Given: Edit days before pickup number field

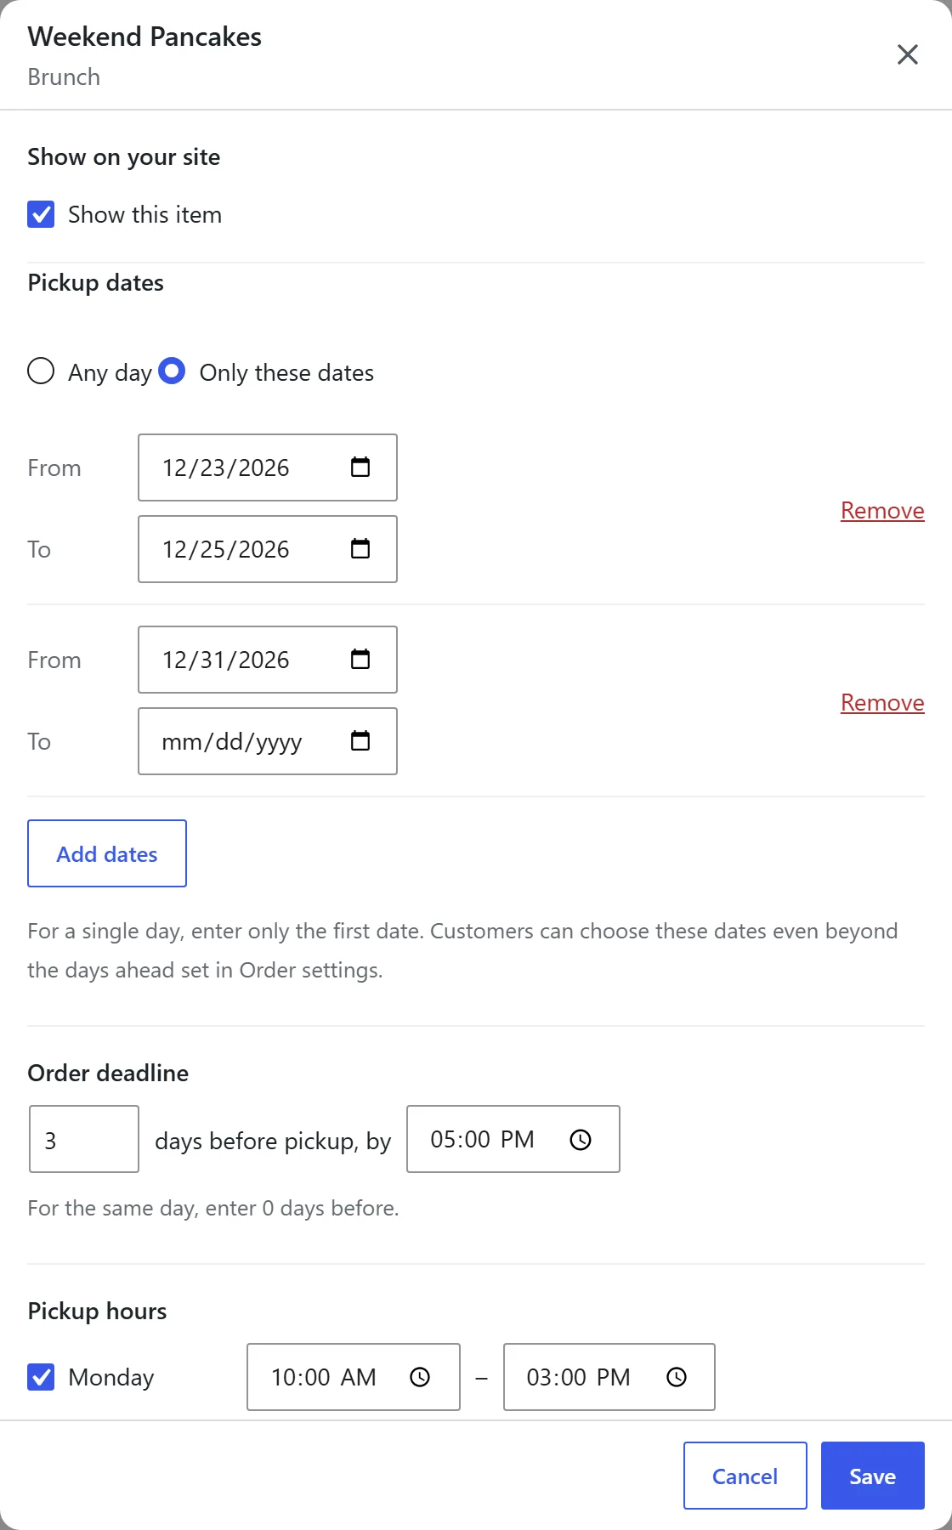Looking at the screenshot, I should pyautogui.click(x=84, y=1139).
